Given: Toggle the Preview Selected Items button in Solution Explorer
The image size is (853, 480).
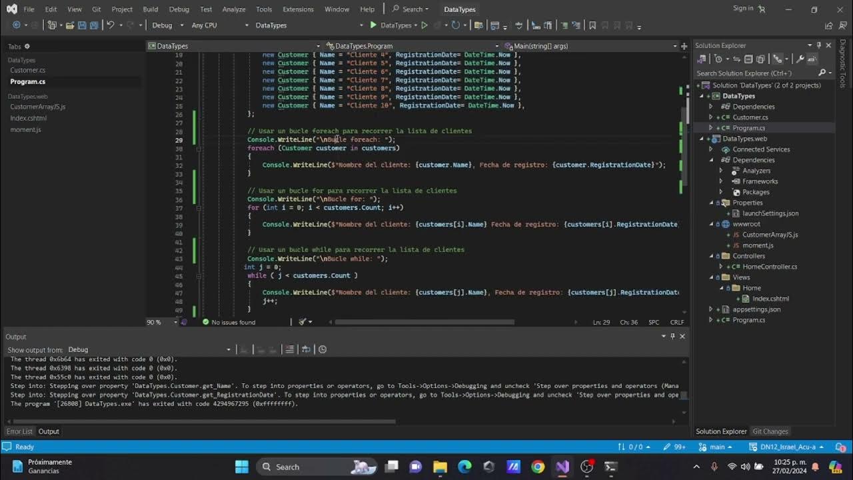Looking at the screenshot, I should click(812, 59).
